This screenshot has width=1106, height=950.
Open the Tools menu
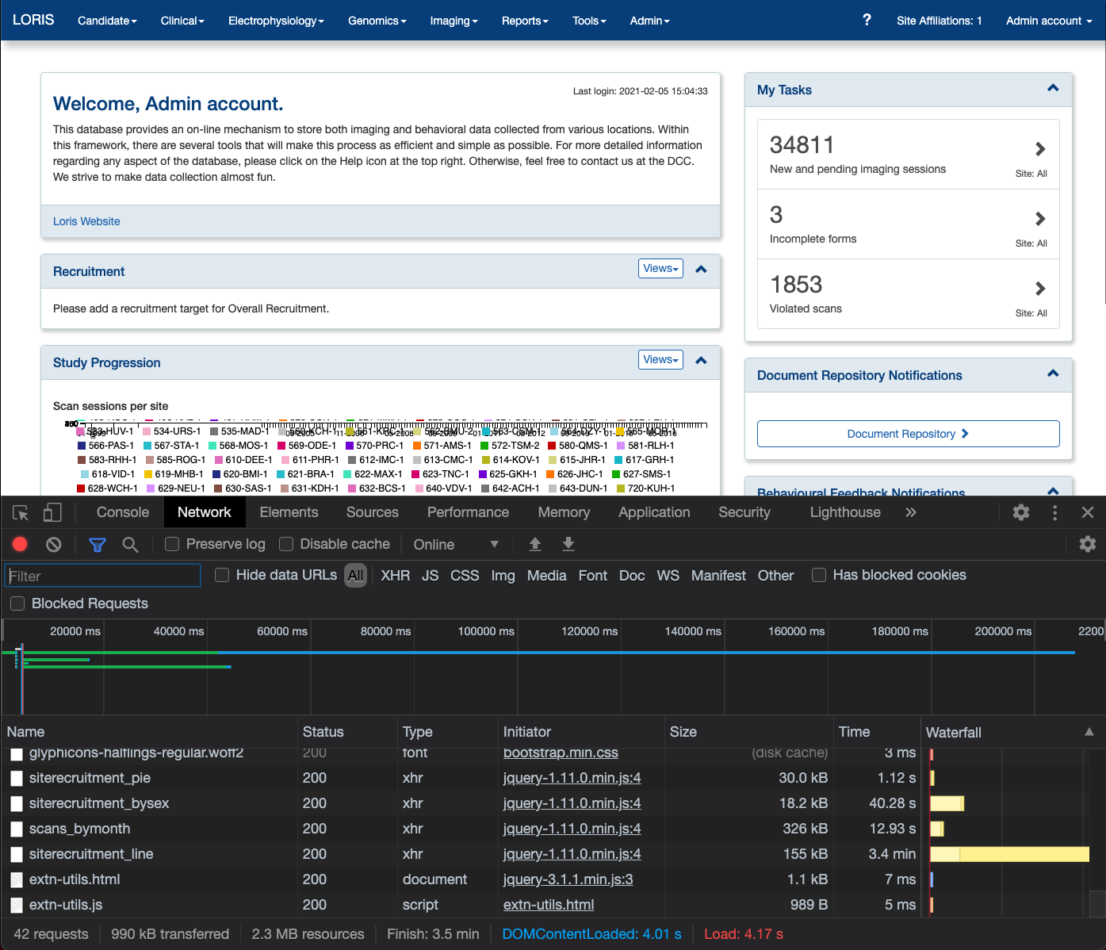(589, 21)
